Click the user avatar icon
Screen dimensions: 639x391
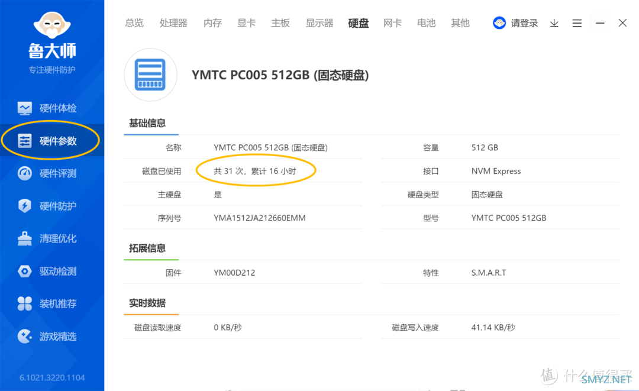[x=499, y=23]
